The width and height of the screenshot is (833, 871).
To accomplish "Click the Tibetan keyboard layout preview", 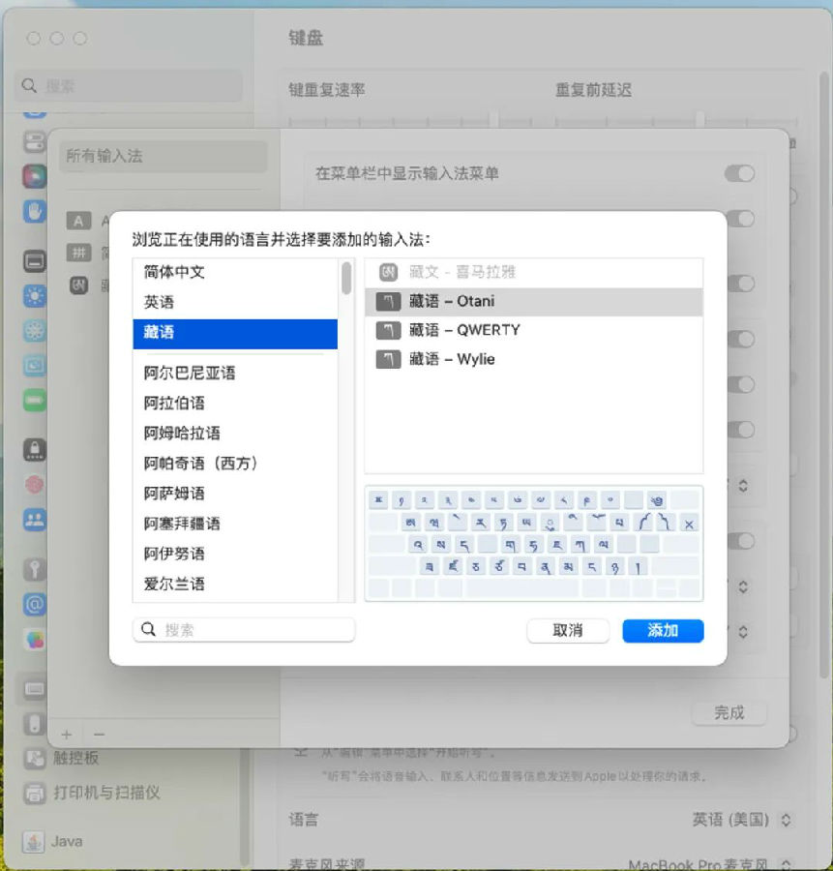I will click(x=534, y=543).
